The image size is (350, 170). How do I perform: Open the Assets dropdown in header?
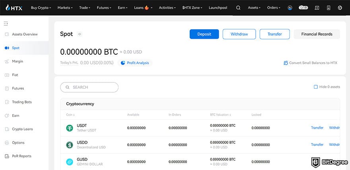coord(254,8)
